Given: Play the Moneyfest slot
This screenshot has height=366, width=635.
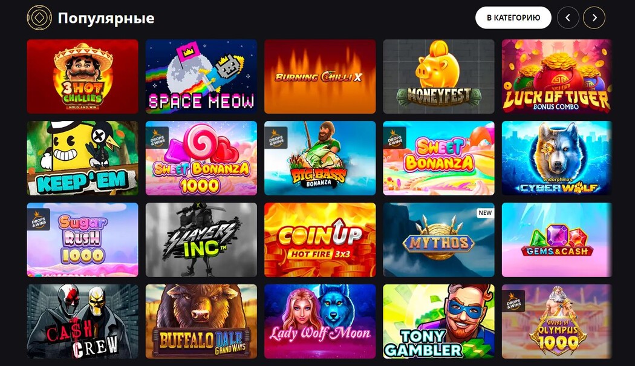Looking at the screenshot, I should (x=438, y=76).
